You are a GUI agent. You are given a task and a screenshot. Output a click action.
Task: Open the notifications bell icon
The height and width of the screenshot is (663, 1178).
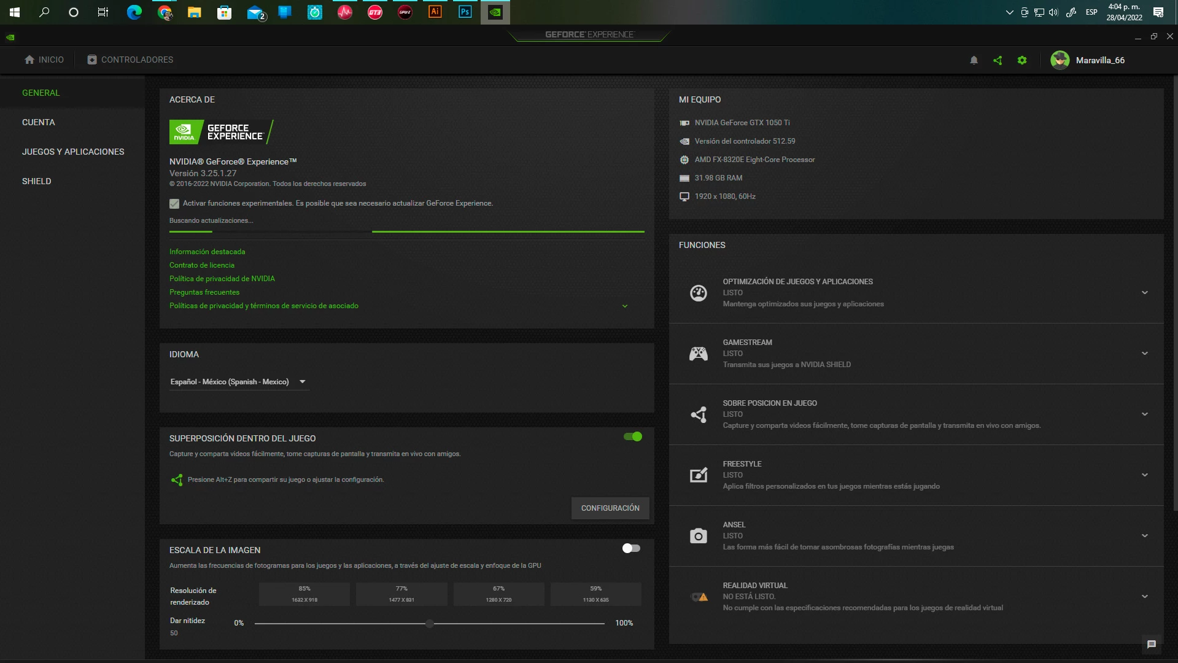coord(974,60)
